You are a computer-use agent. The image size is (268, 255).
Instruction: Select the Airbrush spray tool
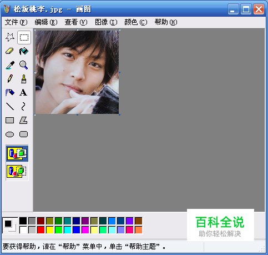pyautogui.click(x=10, y=92)
